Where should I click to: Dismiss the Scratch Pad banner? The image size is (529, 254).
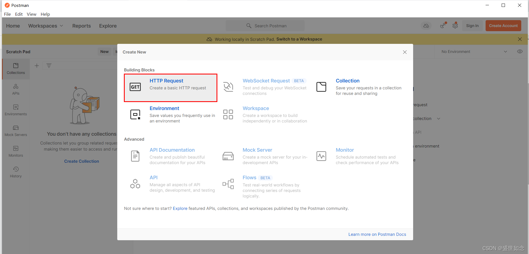point(520,39)
